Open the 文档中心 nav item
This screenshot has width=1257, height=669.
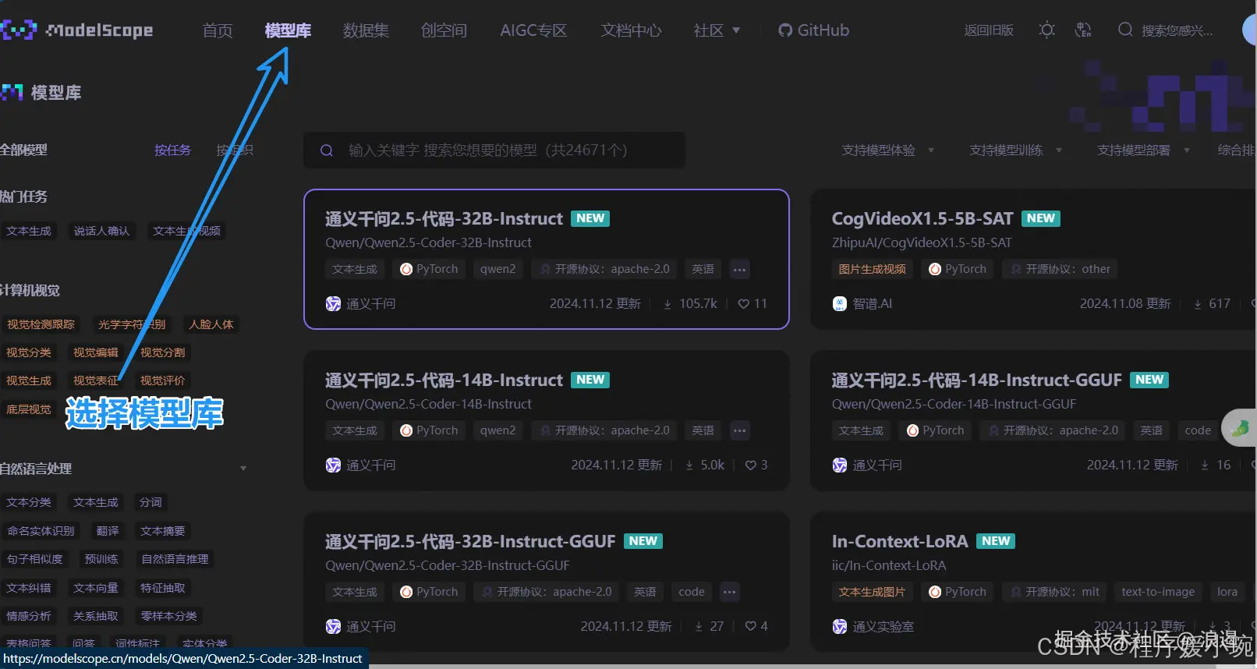pos(631,30)
